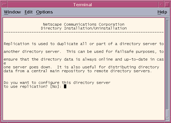Click the dashed separator line

[84, 32]
